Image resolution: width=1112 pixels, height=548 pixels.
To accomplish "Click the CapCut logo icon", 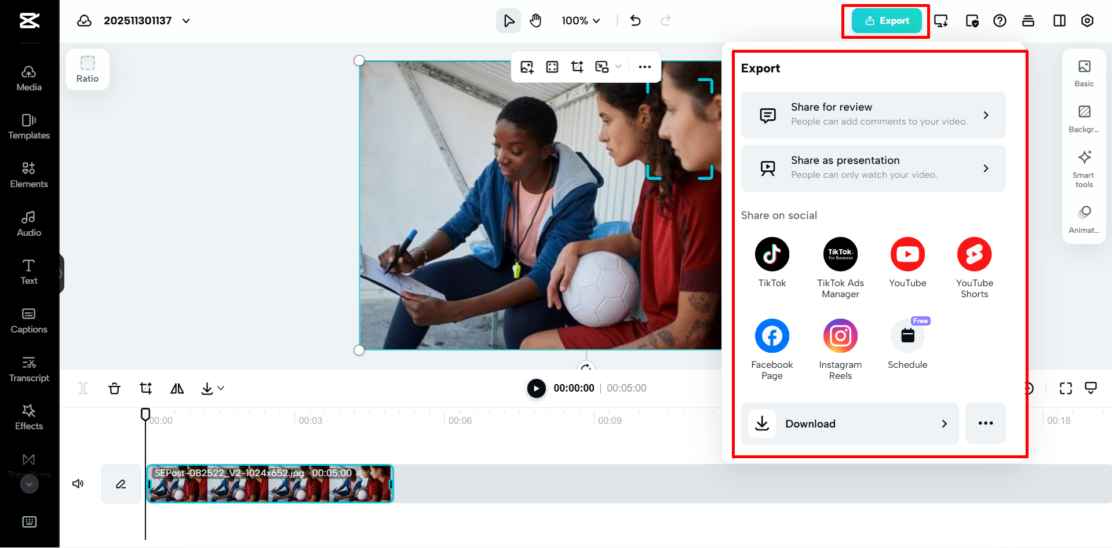I will (30, 21).
